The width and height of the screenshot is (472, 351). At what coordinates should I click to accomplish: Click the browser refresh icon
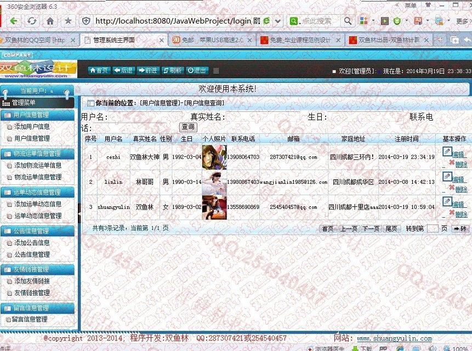32,21
